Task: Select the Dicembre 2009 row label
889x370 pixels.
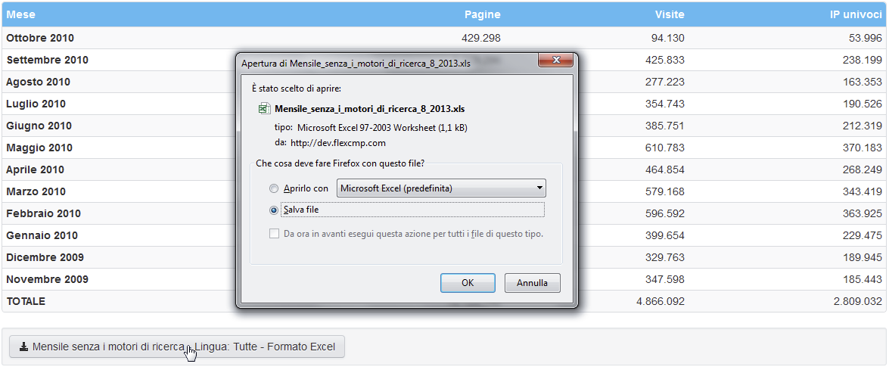Action: point(45,257)
